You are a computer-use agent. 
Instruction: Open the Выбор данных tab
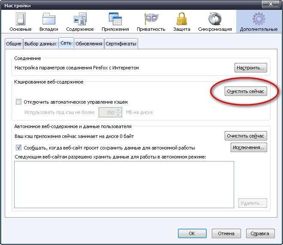41,44
